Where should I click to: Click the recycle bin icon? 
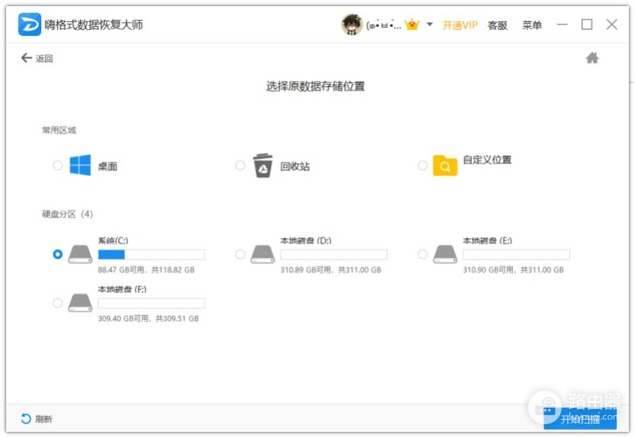click(263, 165)
